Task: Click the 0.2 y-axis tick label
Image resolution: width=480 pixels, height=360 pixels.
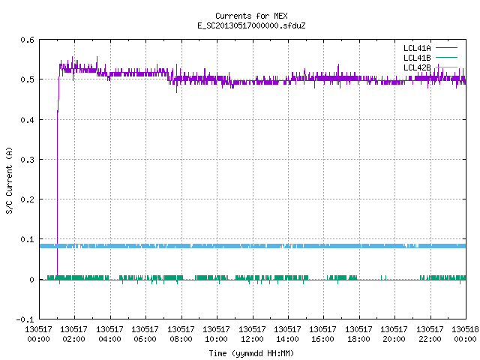Action: click(x=27, y=199)
